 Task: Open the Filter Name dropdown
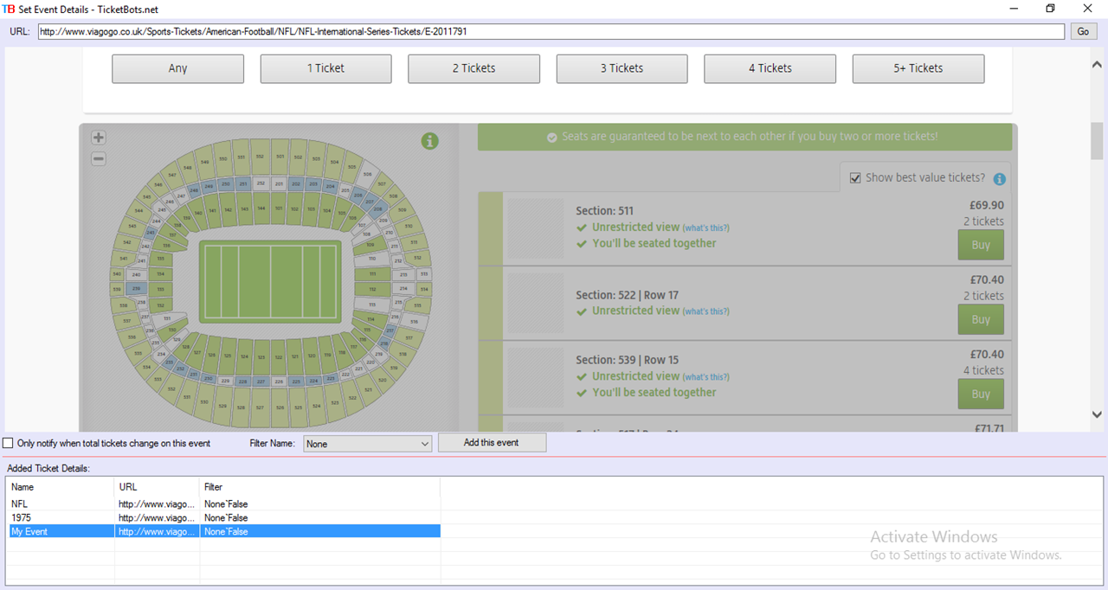(x=368, y=444)
